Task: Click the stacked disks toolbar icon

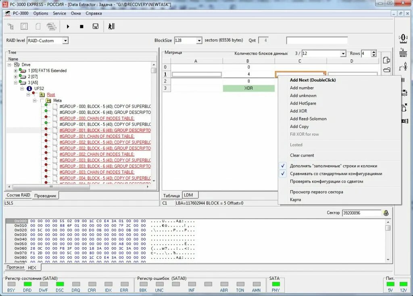Action: point(51,26)
